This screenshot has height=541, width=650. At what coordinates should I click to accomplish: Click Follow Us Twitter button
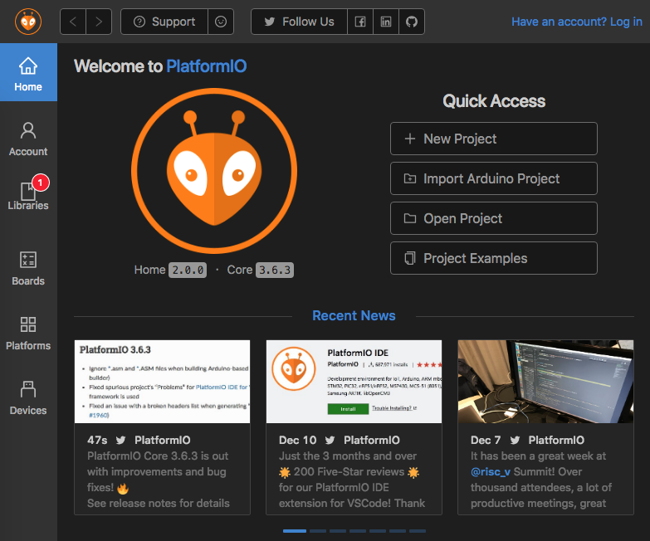pyautogui.click(x=299, y=22)
